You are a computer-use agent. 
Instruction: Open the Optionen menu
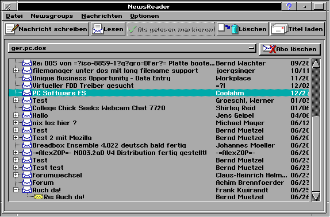[144, 16]
